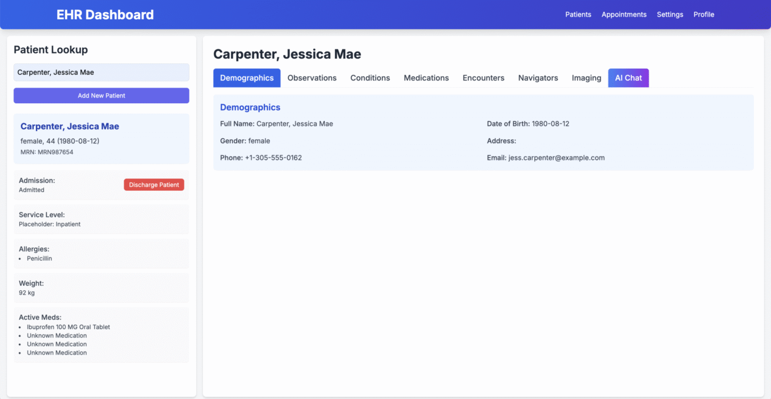This screenshot has height=399, width=771.
Task: Click the Penicillin allergy entry
Action: tap(39, 259)
